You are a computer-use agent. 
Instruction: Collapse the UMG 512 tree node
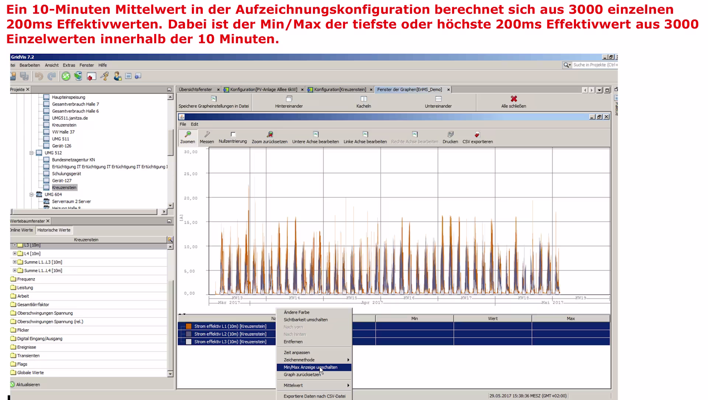(x=32, y=153)
